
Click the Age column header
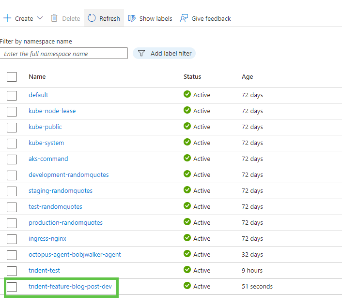pos(247,77)
